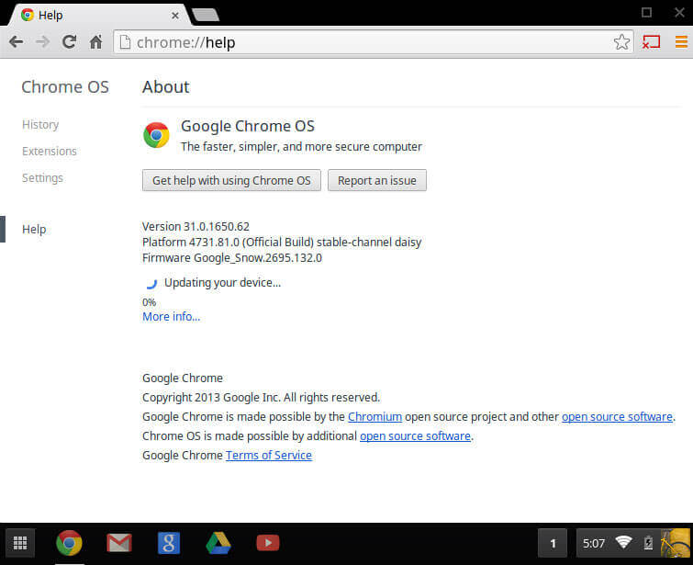Open the Chrome hamburger menu
Viewport: 693px width, 565px height.
point(681,42)
